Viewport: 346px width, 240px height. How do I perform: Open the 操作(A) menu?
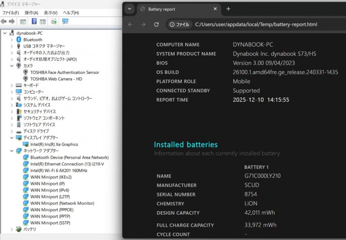[31, 13]
